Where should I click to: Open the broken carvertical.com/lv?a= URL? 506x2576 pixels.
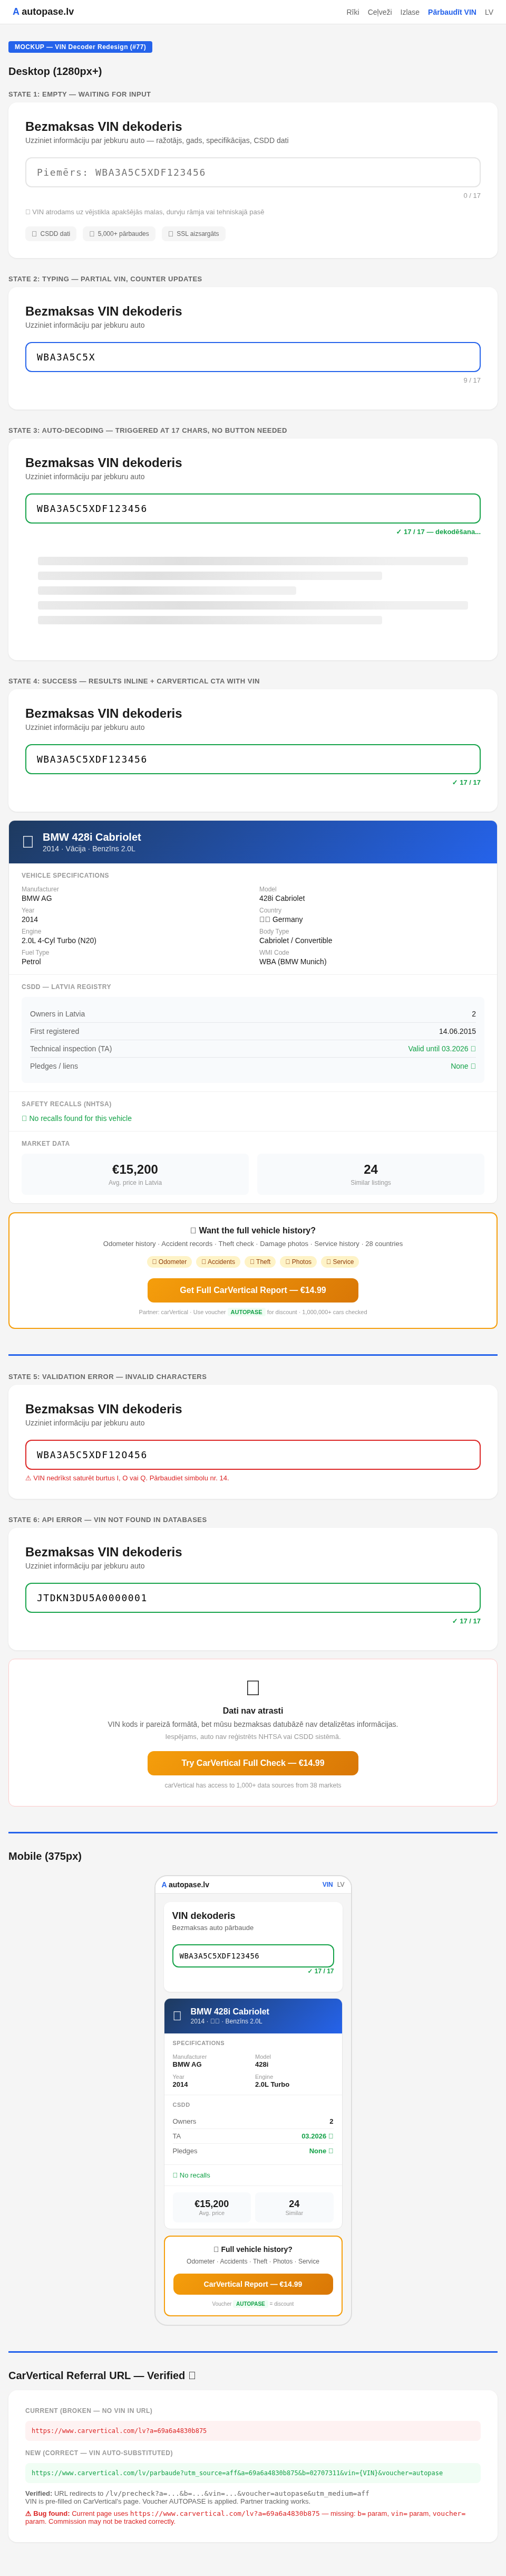point(119,2431)
